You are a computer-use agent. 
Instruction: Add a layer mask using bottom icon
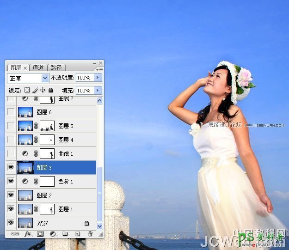pyautogui.click(x=40, y=234)
